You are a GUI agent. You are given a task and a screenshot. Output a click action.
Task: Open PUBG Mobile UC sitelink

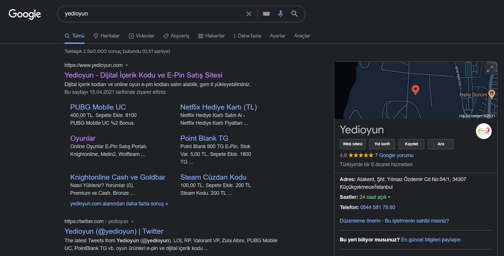pos(98,107)
